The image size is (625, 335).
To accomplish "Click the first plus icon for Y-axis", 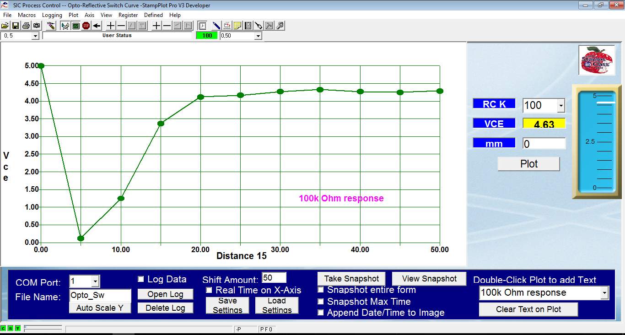I will click(111, 26).
